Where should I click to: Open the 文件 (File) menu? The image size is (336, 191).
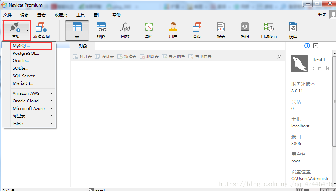(8, 15)
